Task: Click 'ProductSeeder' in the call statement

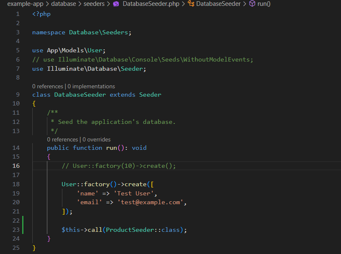Action: tap(130, 230)
